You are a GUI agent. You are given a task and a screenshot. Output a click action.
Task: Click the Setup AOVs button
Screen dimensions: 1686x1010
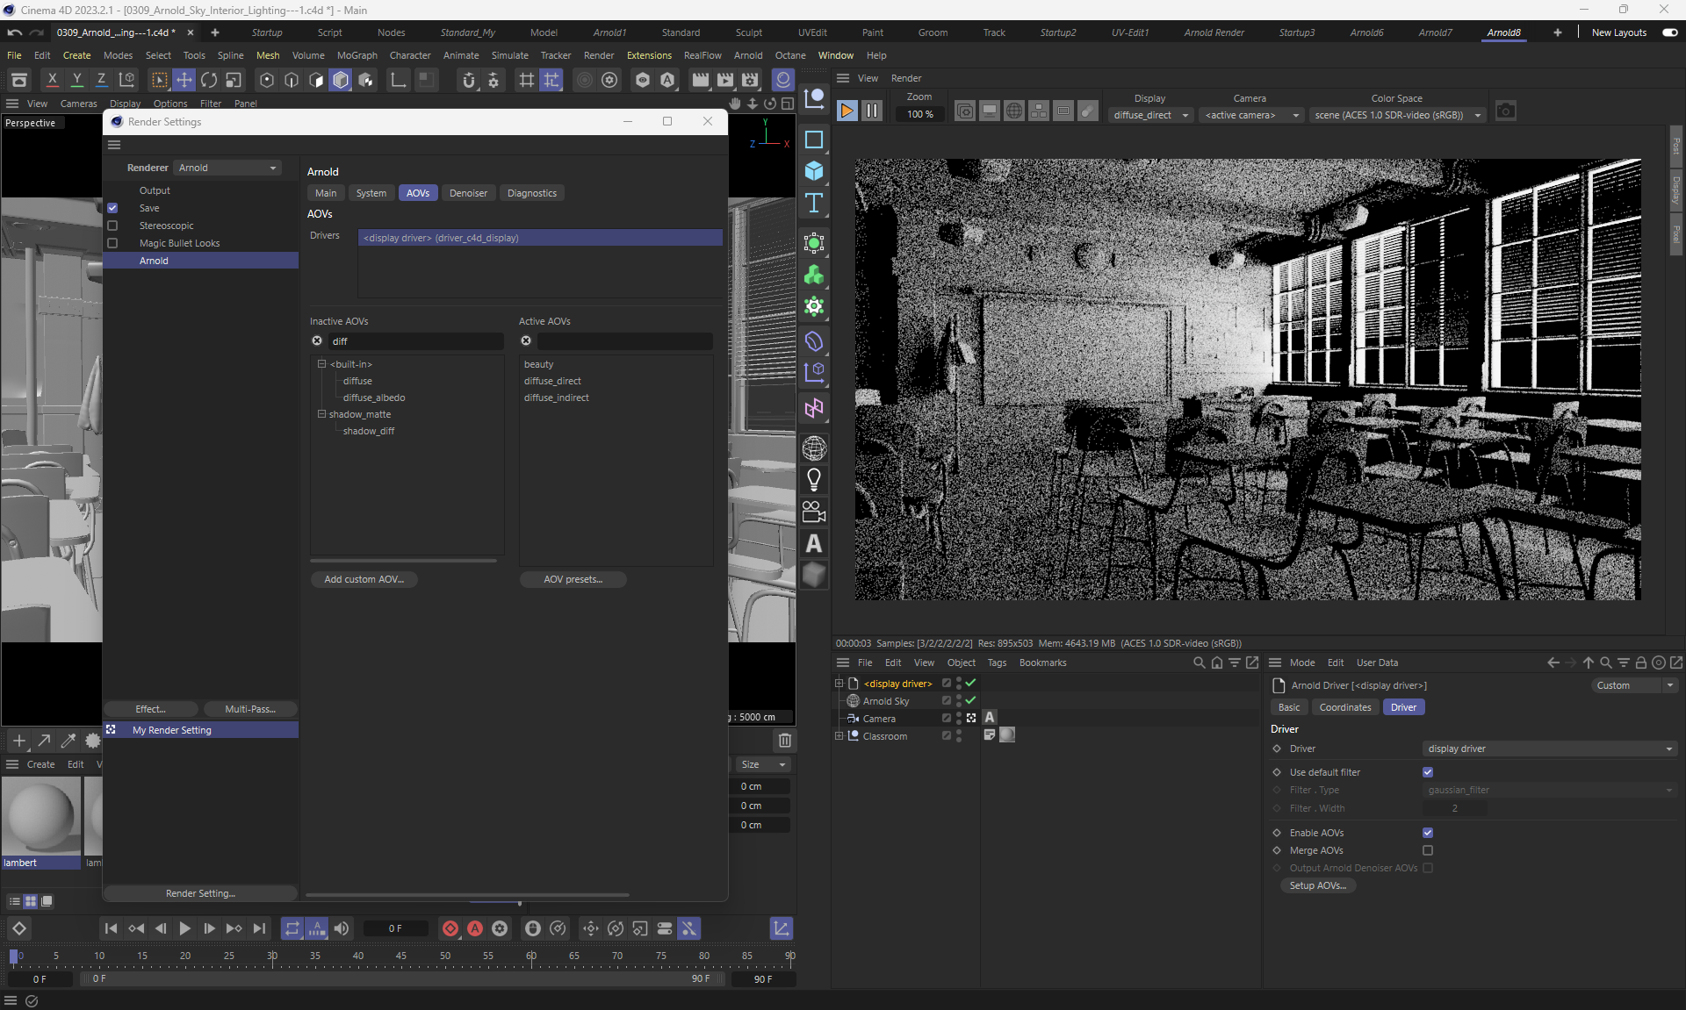pyautogui.click(x=1317, y=885)
